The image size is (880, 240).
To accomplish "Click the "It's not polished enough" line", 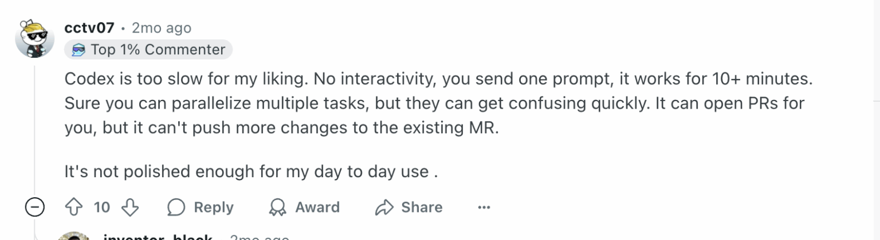I will click(x=251, y=171).
